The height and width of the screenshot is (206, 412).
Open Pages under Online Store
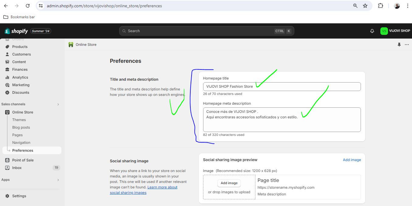click(x=17, y=135)
